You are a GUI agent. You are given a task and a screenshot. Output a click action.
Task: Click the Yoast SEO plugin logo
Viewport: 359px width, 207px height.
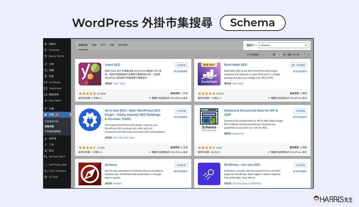click(90, 74)
